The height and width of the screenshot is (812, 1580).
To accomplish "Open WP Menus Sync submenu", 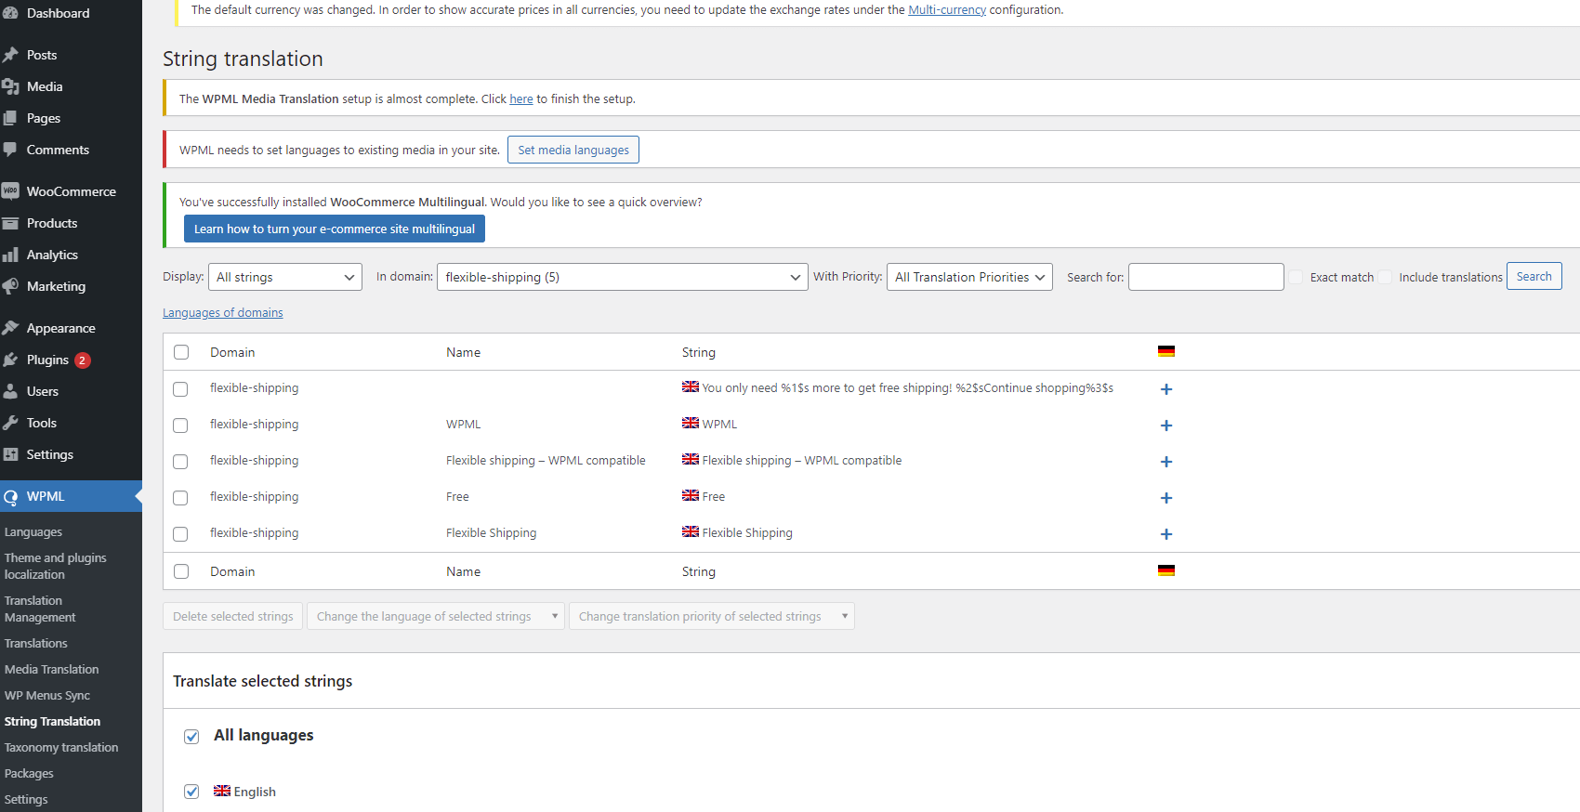I will 47,695.
